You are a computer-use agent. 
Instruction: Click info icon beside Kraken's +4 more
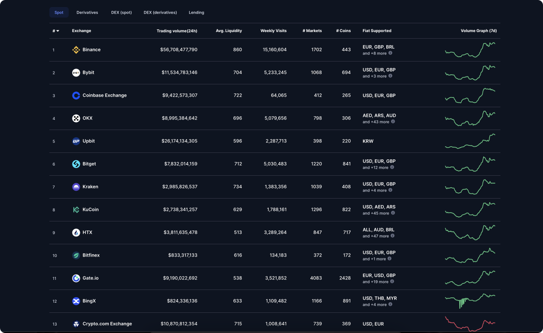pos(391,190)
